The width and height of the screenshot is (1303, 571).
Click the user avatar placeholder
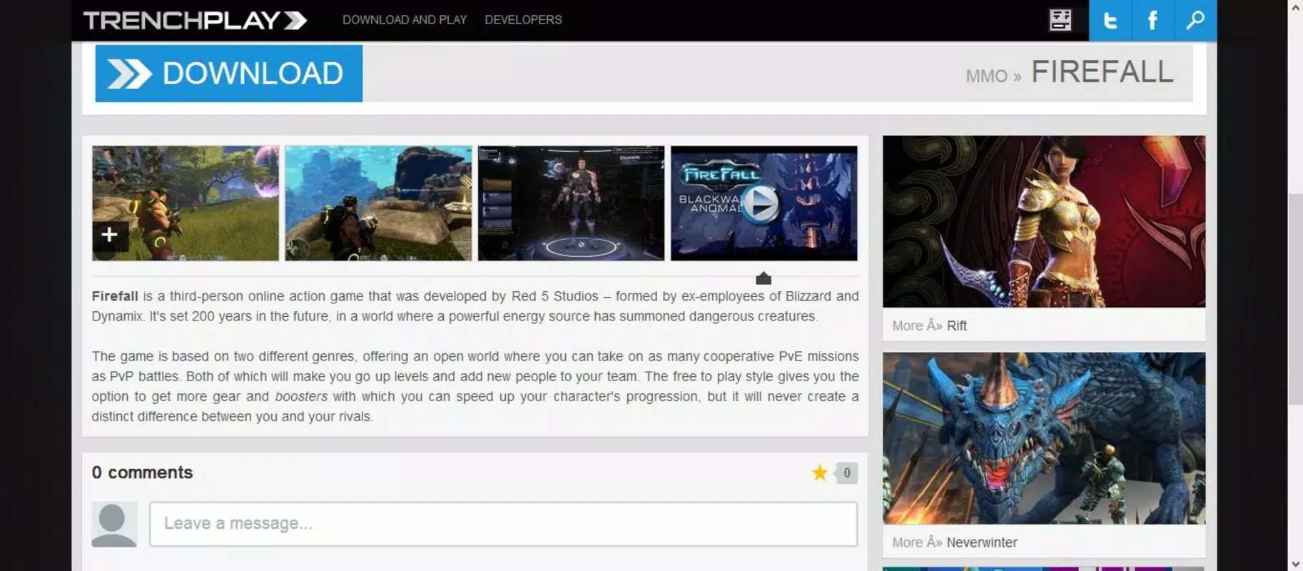click(x=114, y=525)
